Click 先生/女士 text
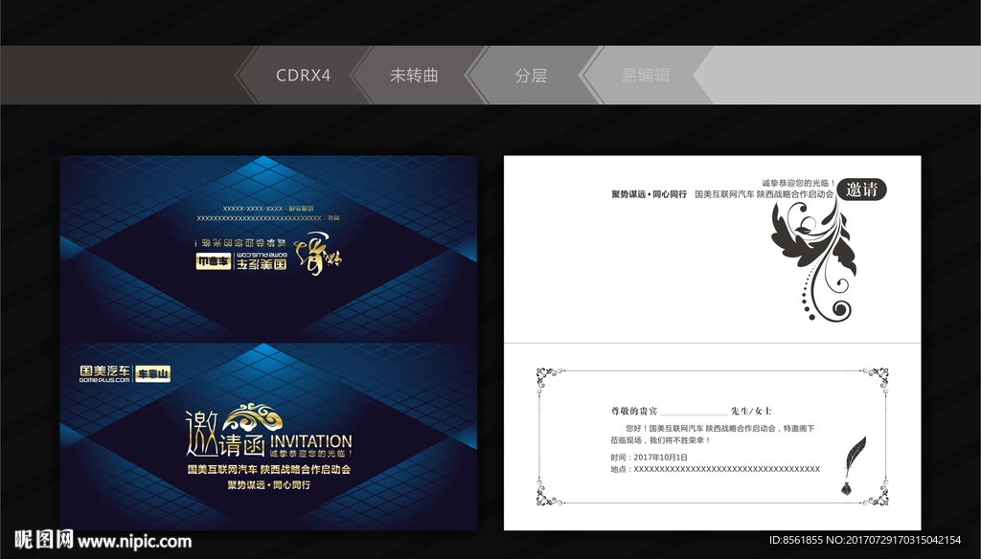 click(x=751, y=411)
